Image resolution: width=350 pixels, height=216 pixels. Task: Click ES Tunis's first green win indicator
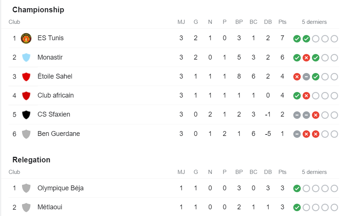coord(297,39)
